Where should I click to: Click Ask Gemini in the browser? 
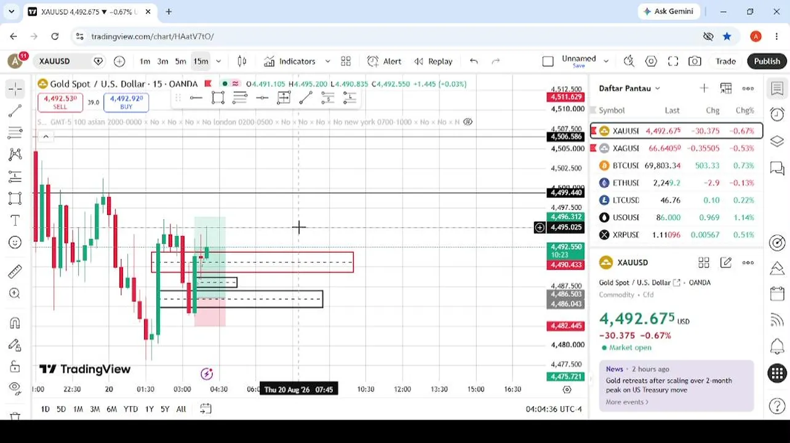[669, 11]
